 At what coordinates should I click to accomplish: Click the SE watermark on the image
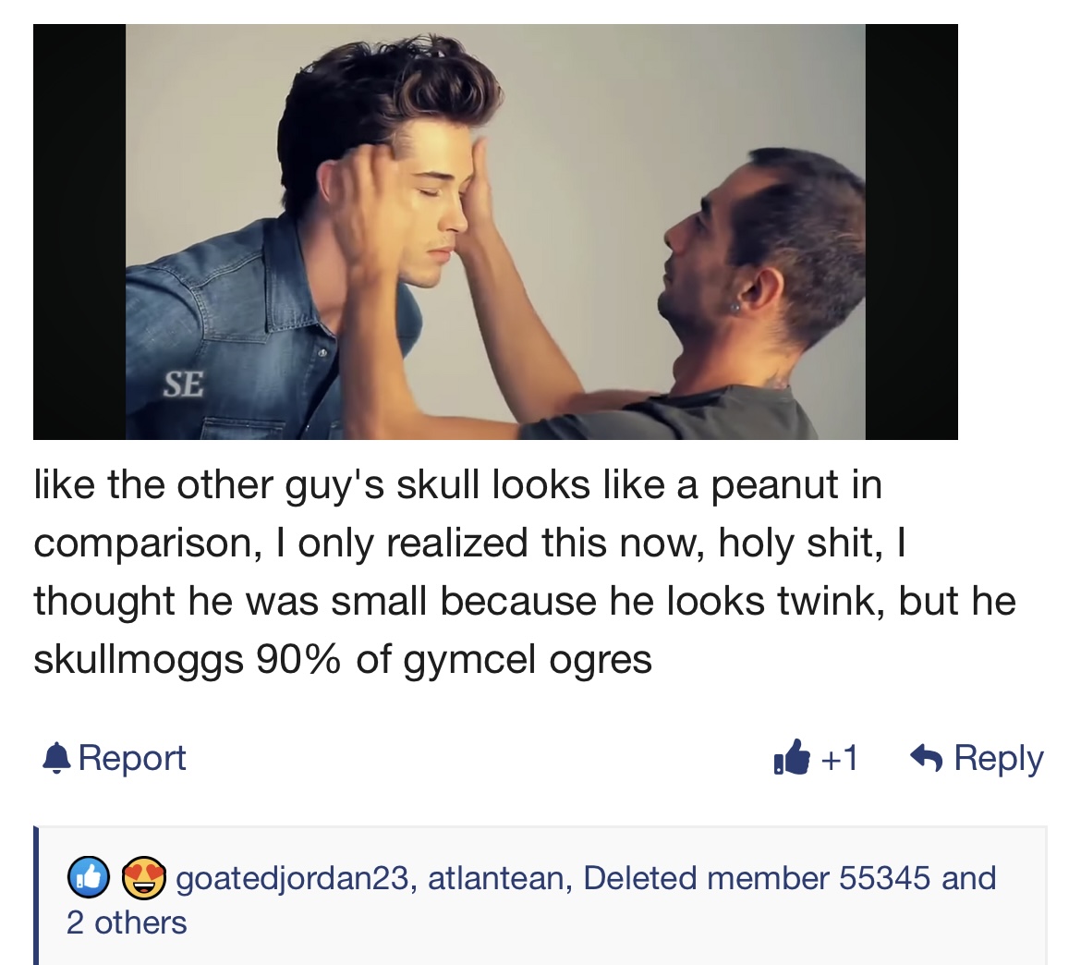click(x=183, y=384)
